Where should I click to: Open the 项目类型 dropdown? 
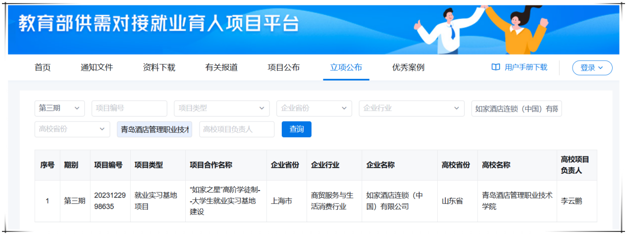221,108
